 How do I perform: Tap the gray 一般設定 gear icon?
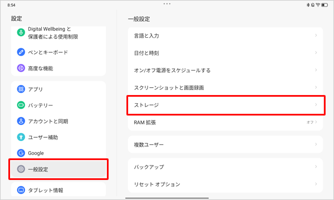coord(21,169)
